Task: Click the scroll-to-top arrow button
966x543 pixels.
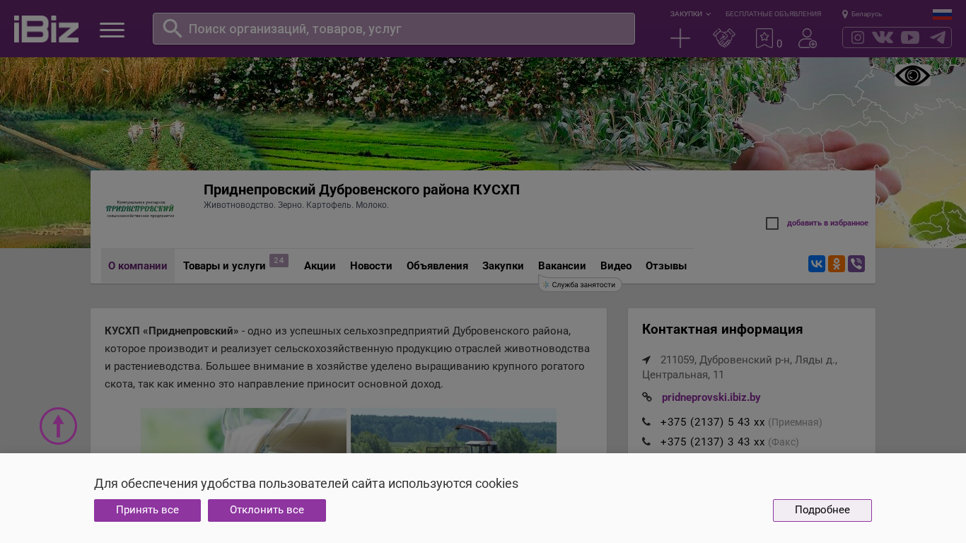Action: pos(58,426)
